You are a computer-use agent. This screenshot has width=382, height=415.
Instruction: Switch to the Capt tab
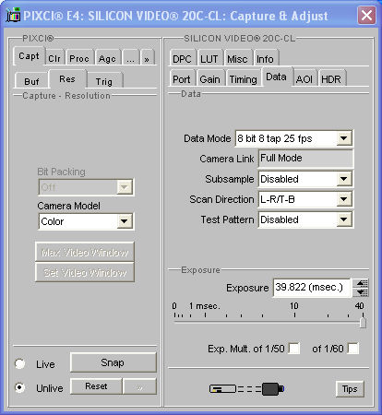[29, 56]
